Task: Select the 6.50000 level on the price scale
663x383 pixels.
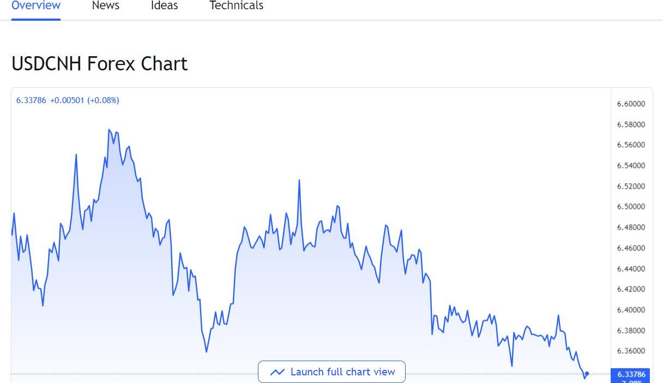Action: (631, 207)
